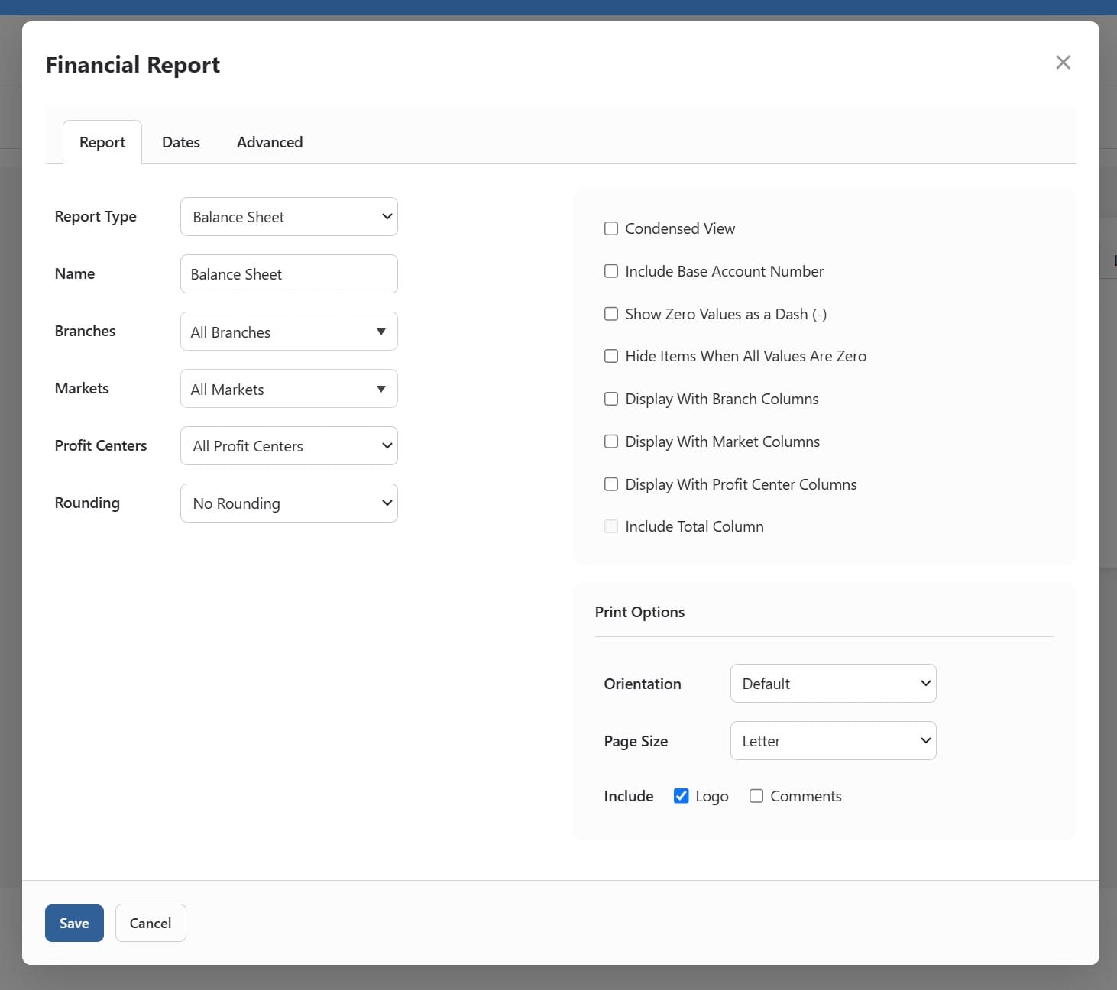This screenshot has height=990, width=1117.
Task: Check Include Base Account Number
Action: pos(611,271)
